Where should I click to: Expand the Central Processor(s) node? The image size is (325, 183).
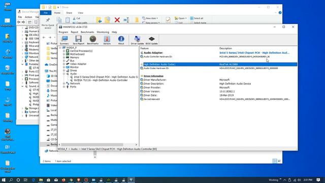pos(64,51)
